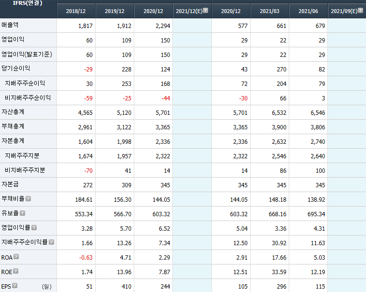Click the 자산총계 row label
The image size is (366, 292).
(13, 112)
